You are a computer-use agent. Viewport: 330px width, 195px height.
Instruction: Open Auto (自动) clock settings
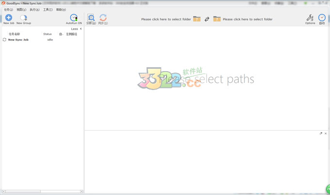tap(322, 19)
